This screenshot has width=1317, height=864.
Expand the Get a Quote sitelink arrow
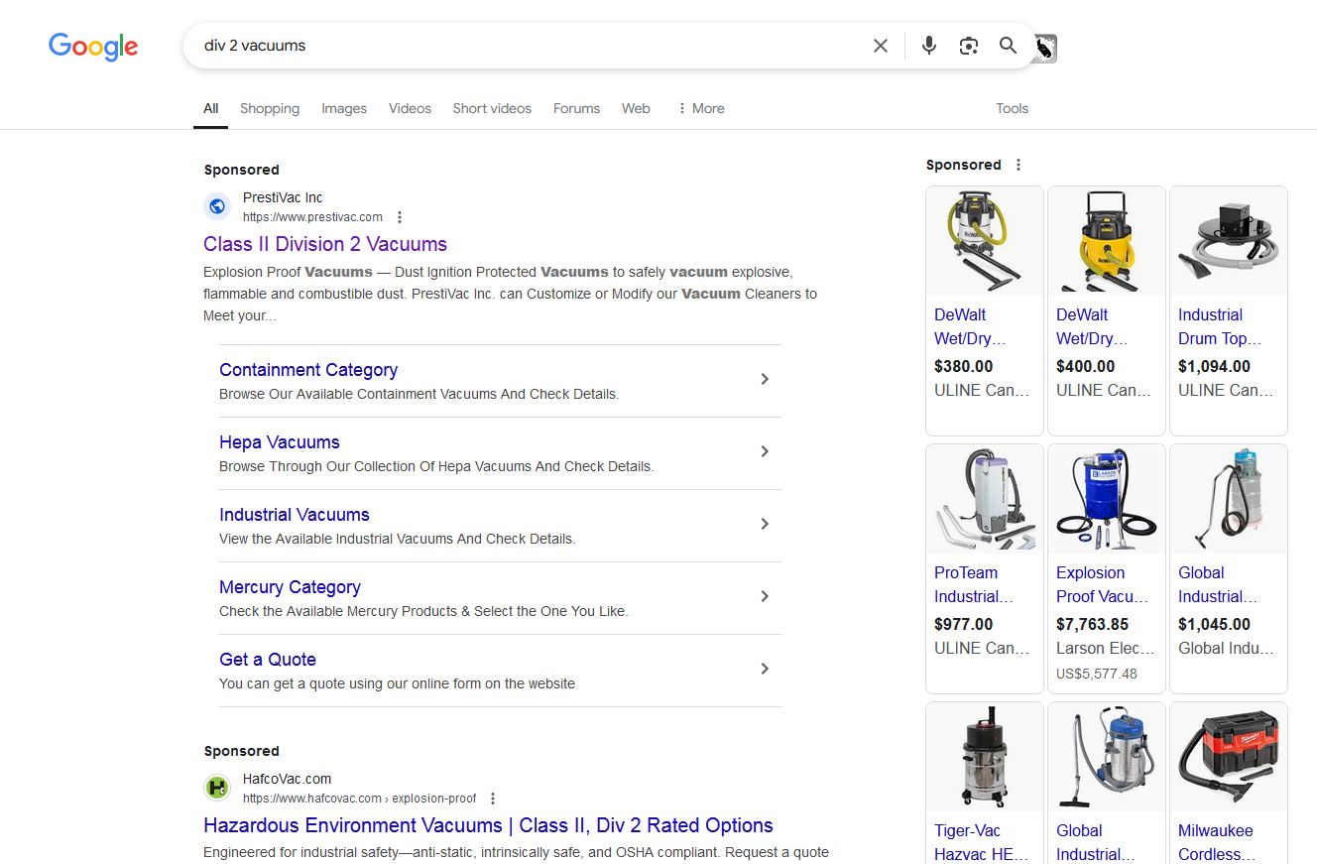(765, 669)
